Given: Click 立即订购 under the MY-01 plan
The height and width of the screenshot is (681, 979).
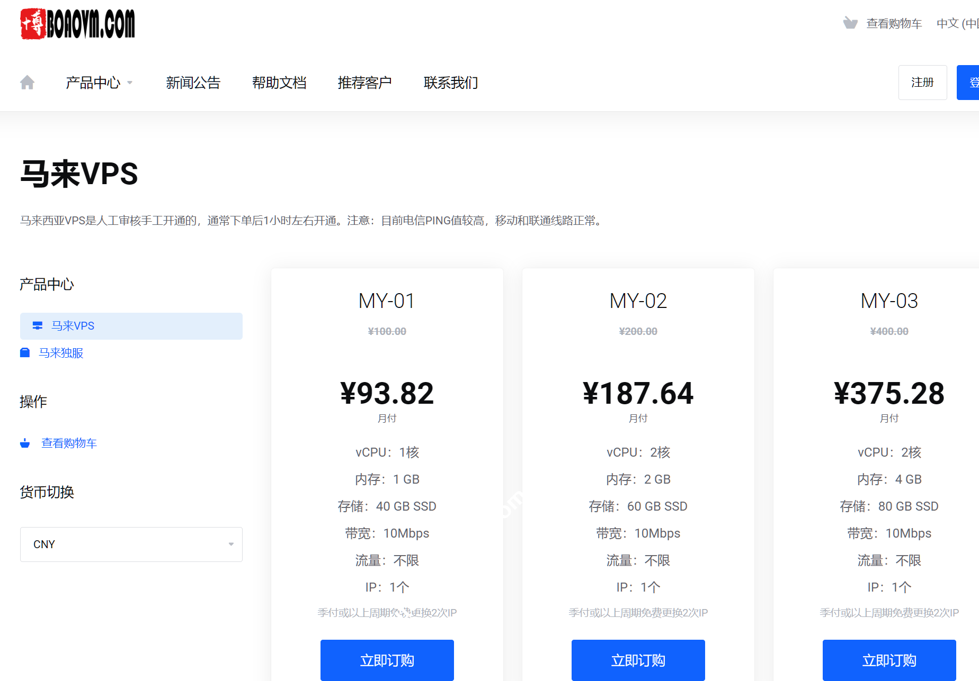Looking at the screenshot, I should pyautogui.click(x=387, y=660).
